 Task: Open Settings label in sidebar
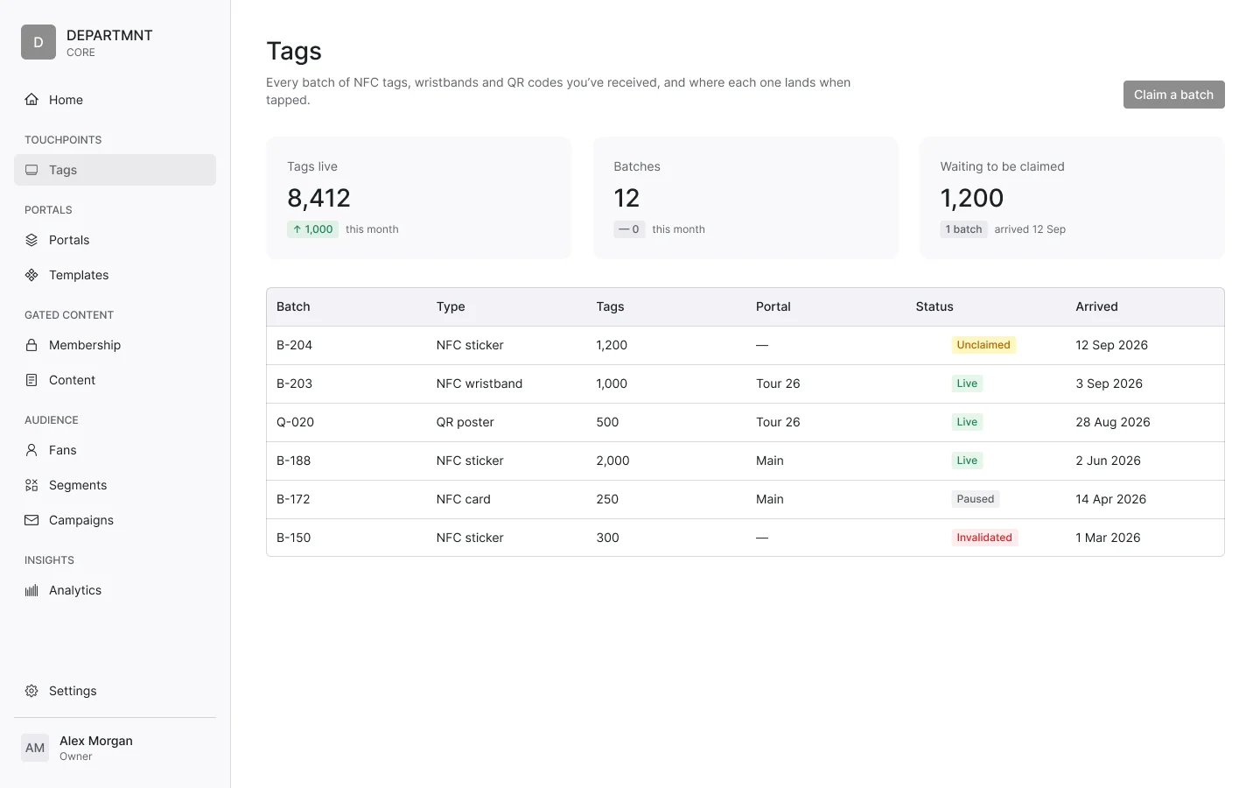pyautogui.click(x=73, y=691)
